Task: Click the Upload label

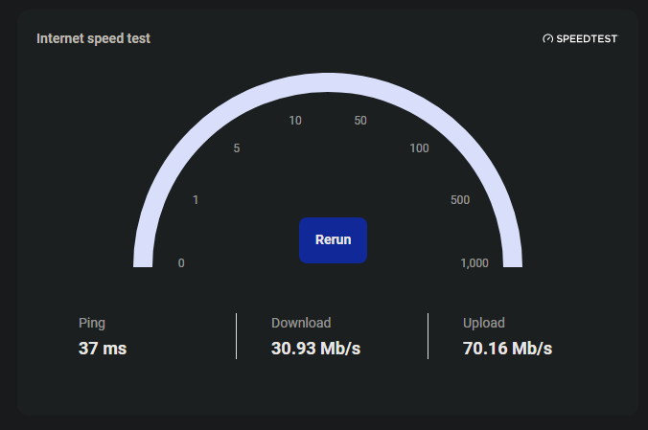Action: tap(483, 323)
